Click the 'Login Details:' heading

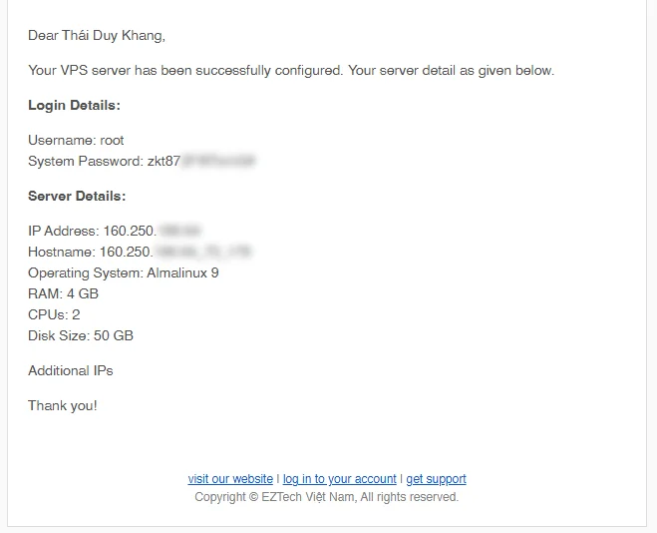[x=74, y=105]
